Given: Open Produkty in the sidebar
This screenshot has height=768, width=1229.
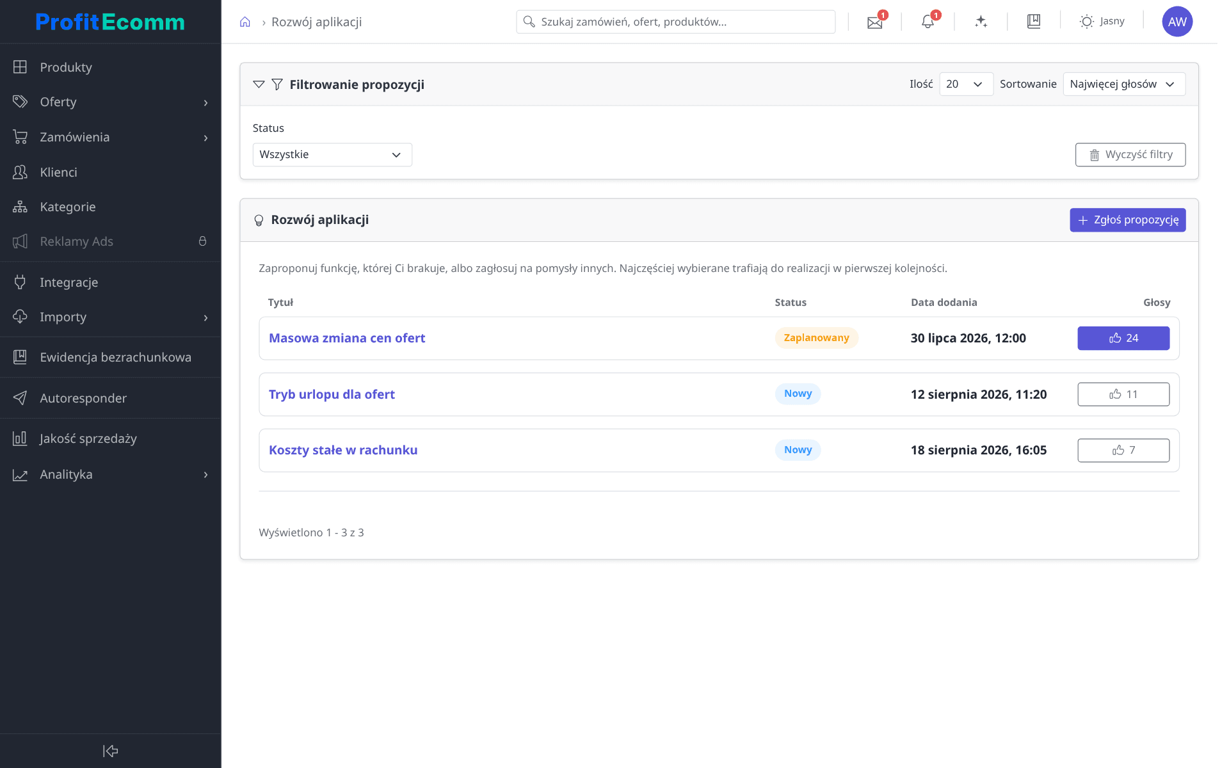Looking at the screenshot, I should 110,67.
